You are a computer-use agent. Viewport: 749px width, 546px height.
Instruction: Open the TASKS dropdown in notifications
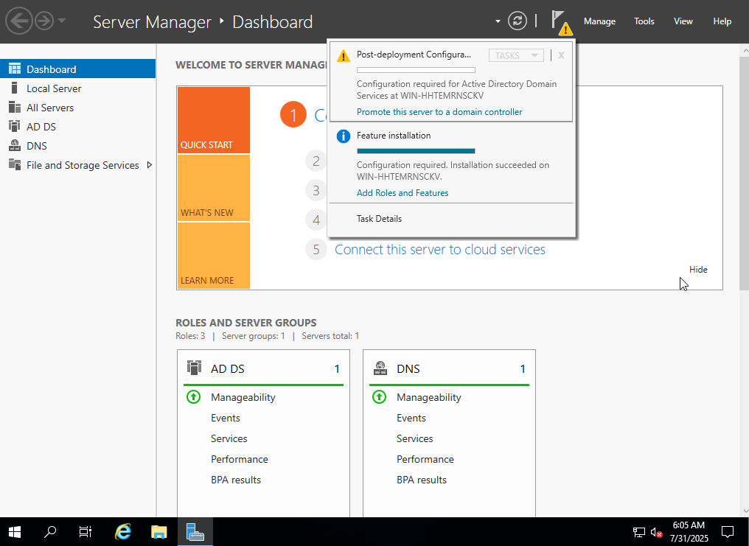click(x=516, y=55)
